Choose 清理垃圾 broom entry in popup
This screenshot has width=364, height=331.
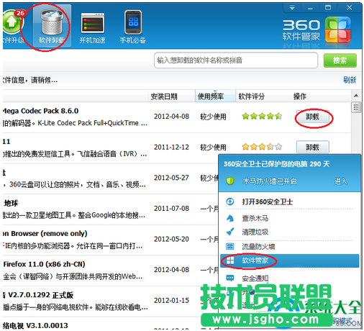pos(255,232)
